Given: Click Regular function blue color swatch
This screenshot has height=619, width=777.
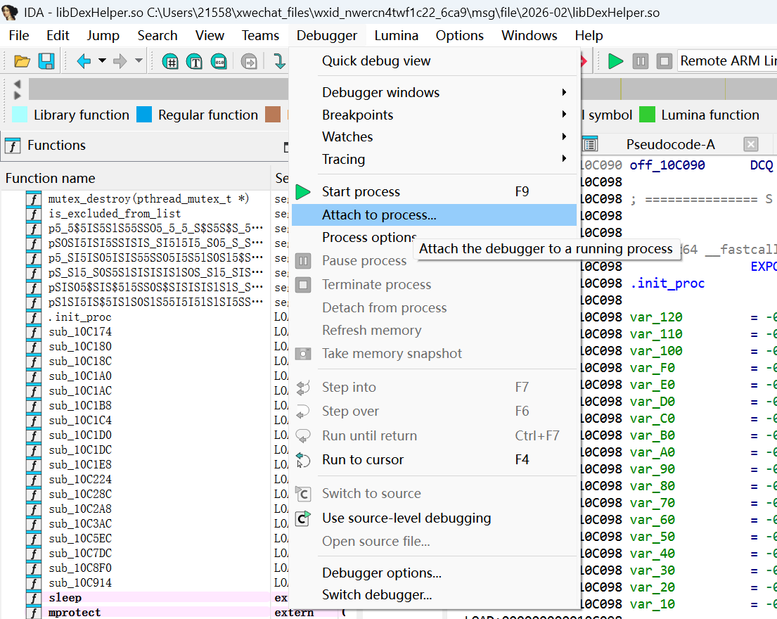Looking at the screenshot, I should (x=143, y=115).
